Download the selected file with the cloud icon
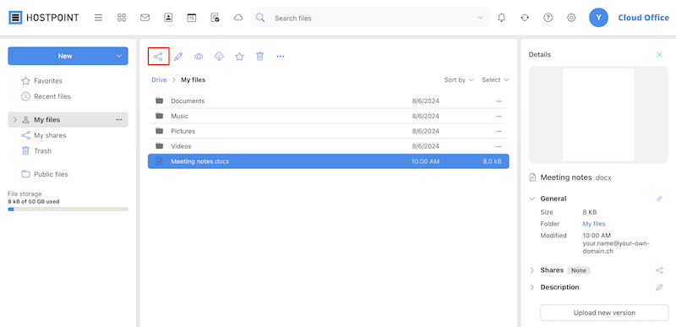This screenshot has height=327, width=676. [219, 57]
